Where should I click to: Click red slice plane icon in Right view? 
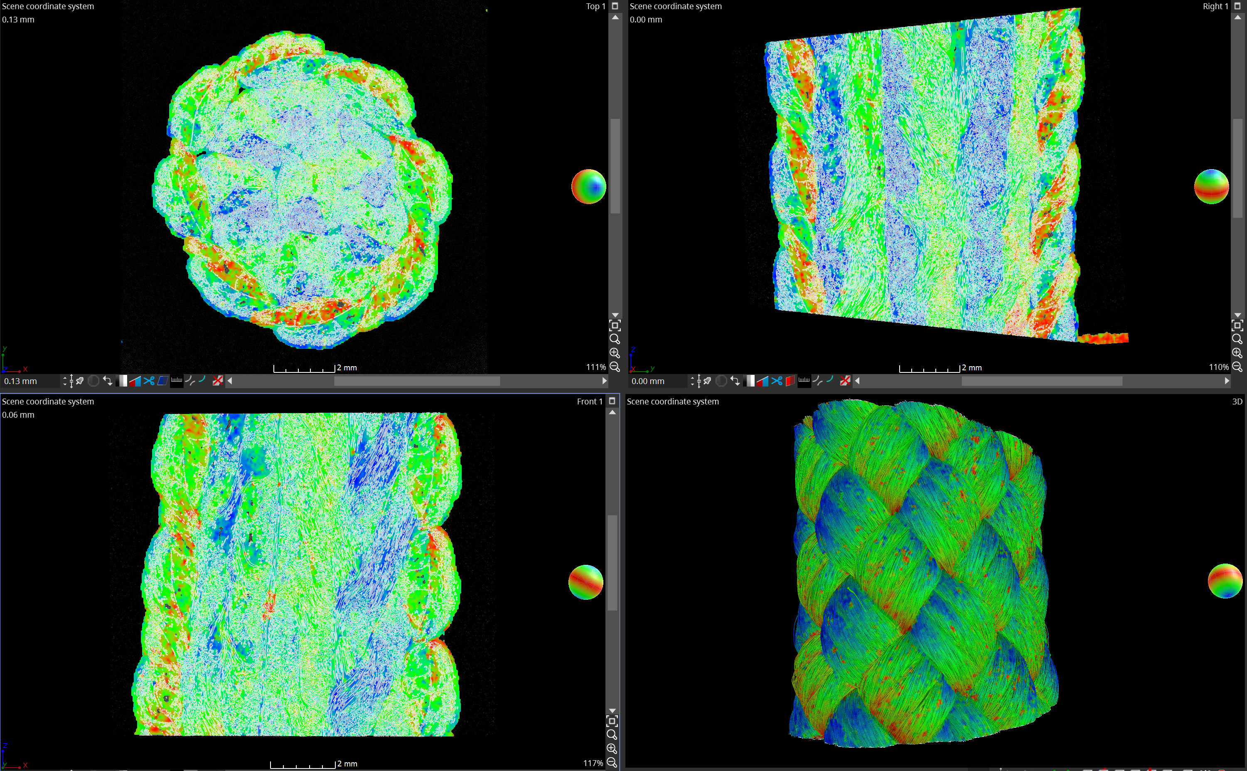[x=790, y=381]
